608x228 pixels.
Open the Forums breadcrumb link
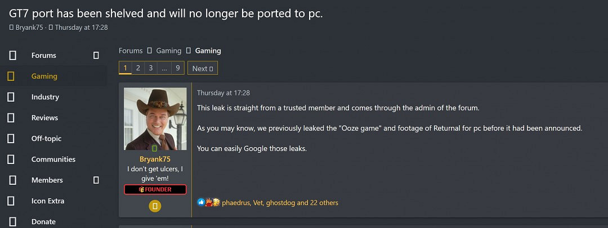tap(131, 51)
